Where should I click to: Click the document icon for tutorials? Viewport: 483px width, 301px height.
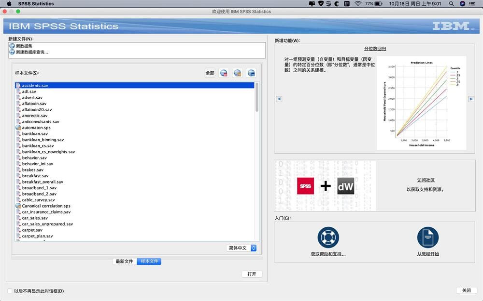tap(428, 237)
